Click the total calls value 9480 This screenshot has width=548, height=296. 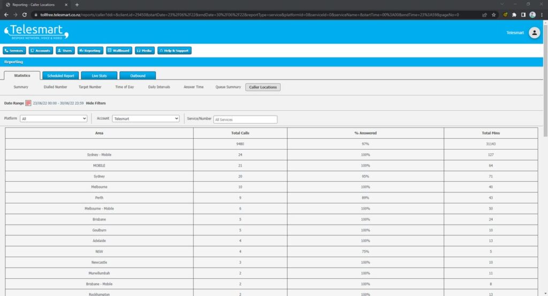pos(240,144)
